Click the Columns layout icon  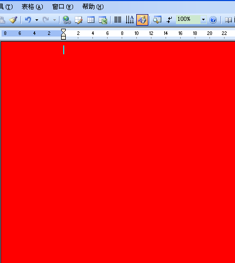118,20
